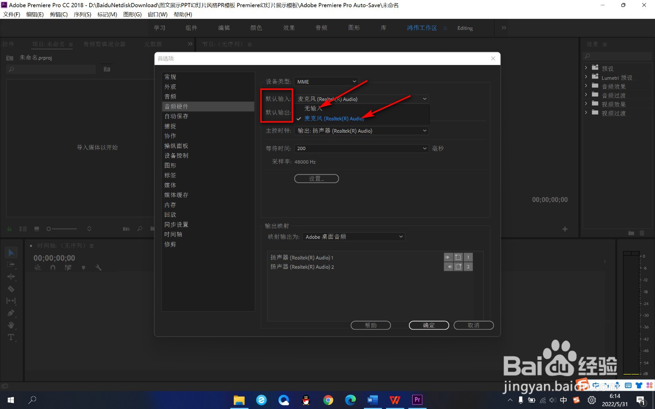
Task: Toggle timeline snap magnet icon
Action: 53,267
